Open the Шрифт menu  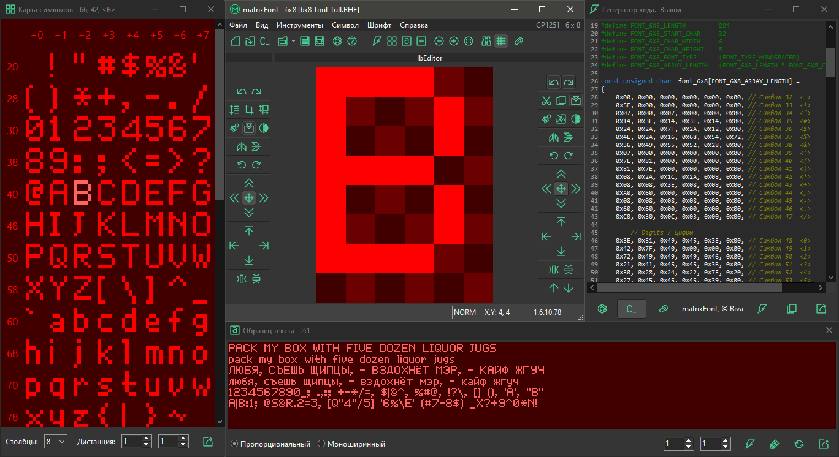[379, 25]
